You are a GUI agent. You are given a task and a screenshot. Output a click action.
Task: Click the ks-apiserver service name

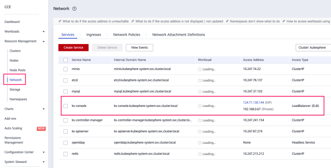coord(80,132)
